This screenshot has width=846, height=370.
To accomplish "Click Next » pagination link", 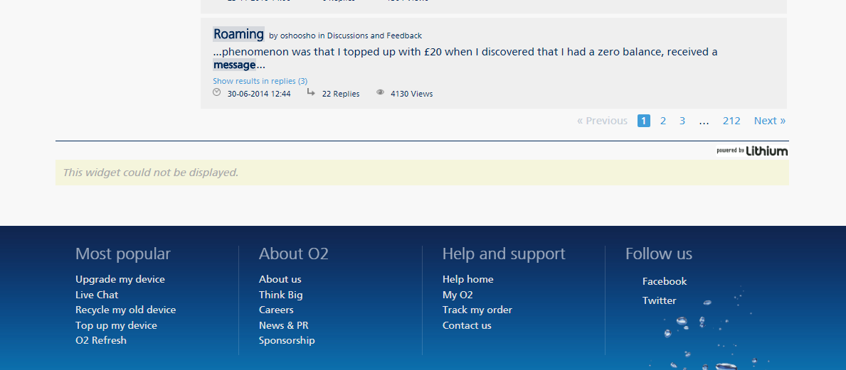I will coord(769,121).
